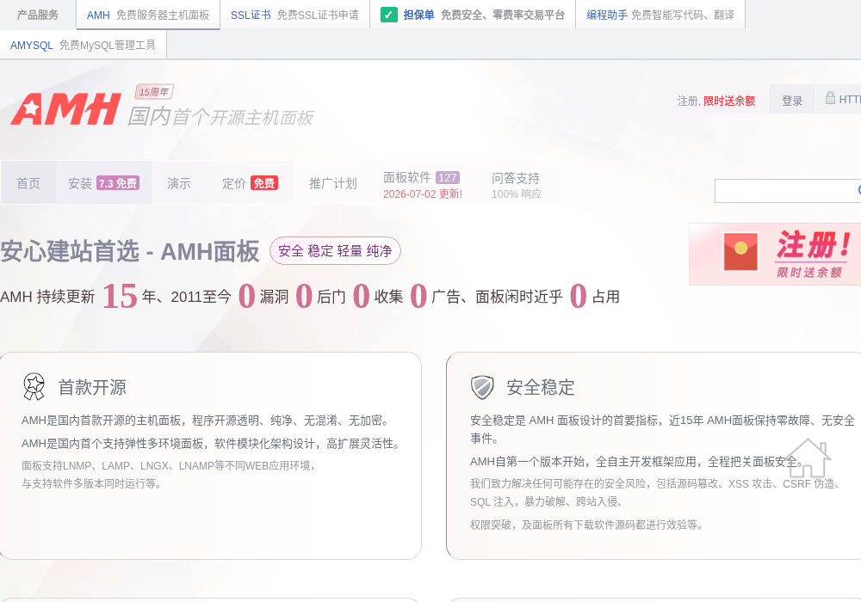861x602 pixels.
Task: Open 面板软件 127 section
Action: 422,184
